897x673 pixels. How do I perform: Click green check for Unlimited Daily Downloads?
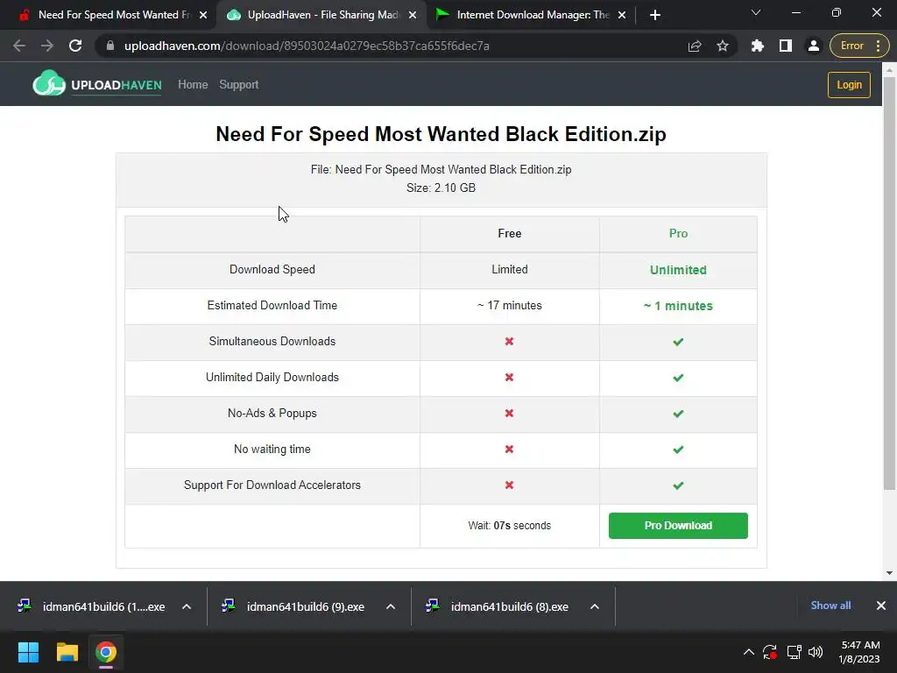(678, 378)
